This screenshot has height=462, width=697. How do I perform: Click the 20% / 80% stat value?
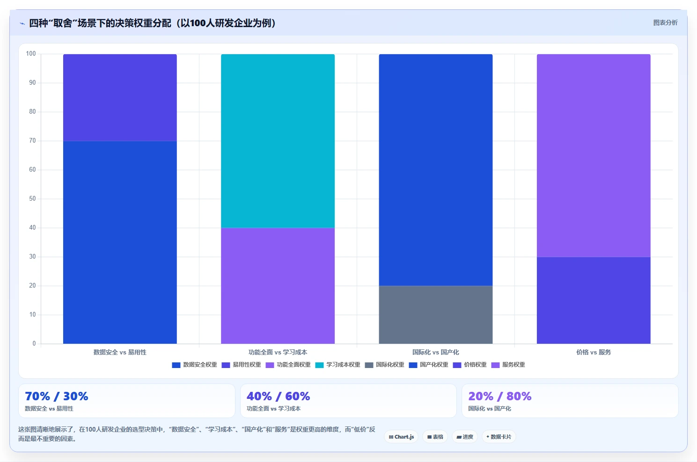[499, 396]
